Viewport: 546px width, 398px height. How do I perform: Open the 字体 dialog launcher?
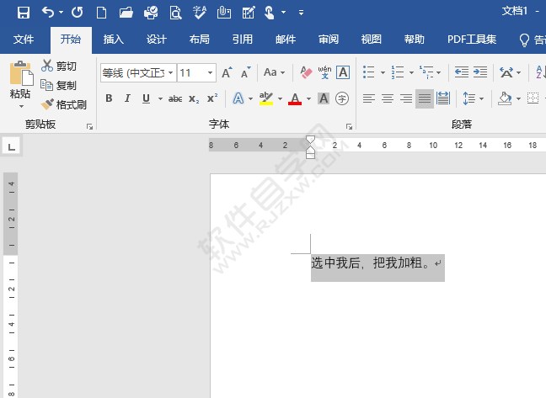(350, 127)
